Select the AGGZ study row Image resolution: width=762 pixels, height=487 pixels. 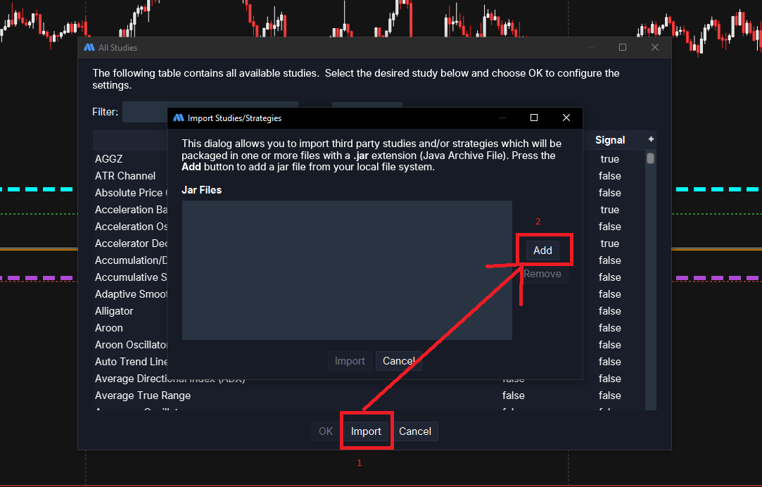click(109, 159)
